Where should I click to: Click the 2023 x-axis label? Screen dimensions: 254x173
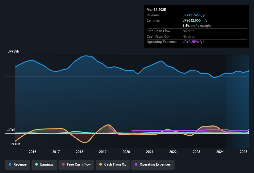(x=196, y=152)
